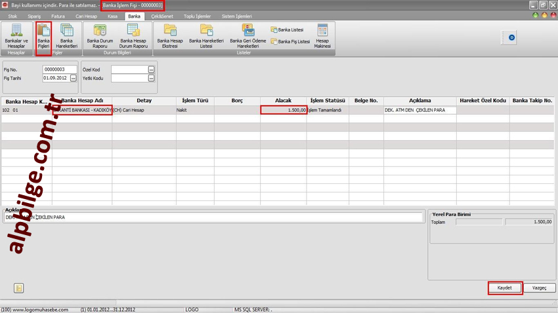Open Banka Listesi
The height and width of the screenshot is (313, 558).
[287, 30]
